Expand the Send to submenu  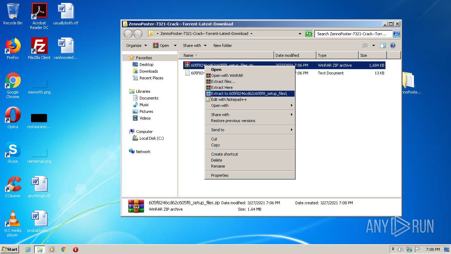pos(250,130)
